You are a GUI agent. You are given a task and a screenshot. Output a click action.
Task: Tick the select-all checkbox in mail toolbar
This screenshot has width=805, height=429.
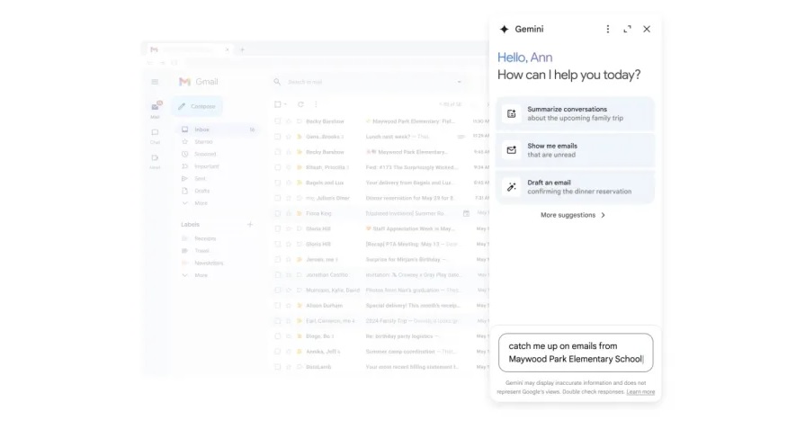pyautogui.click(x=278, y=104)
